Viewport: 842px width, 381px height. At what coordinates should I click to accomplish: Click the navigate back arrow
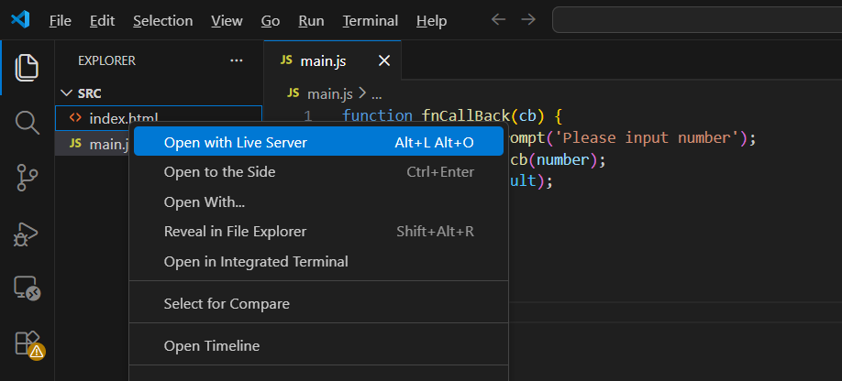tap(497, 19)
